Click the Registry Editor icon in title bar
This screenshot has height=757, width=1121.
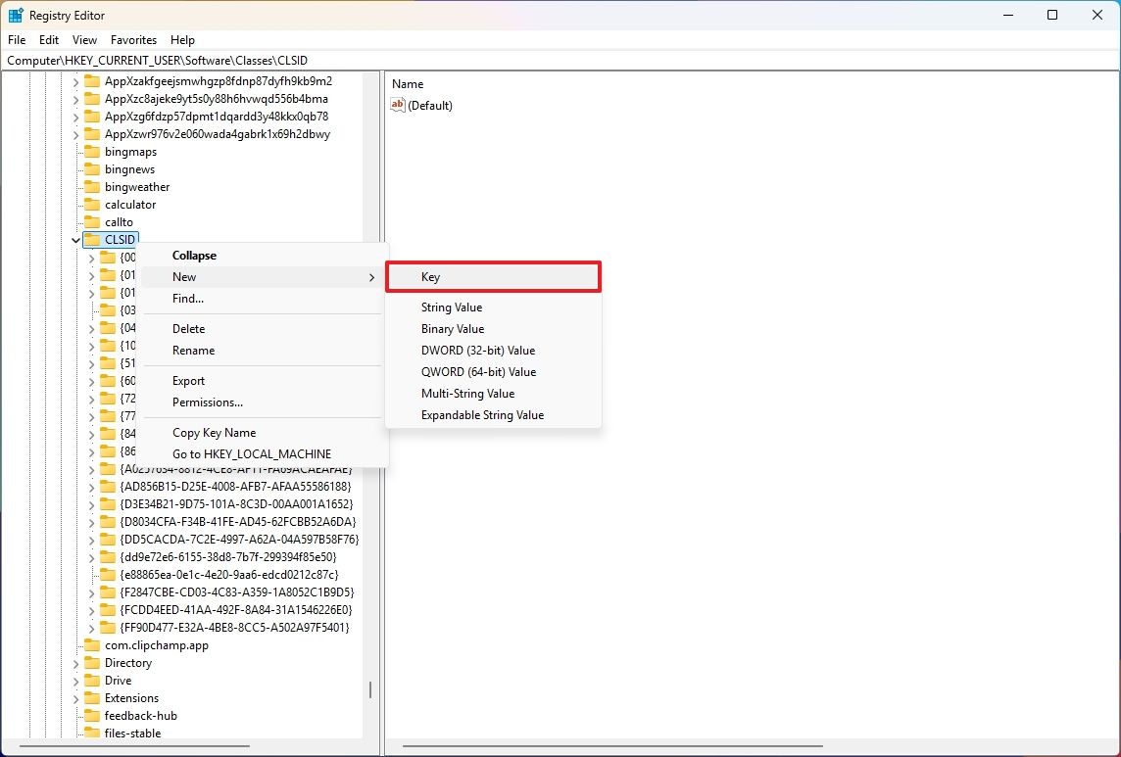[x=17, y=15]
